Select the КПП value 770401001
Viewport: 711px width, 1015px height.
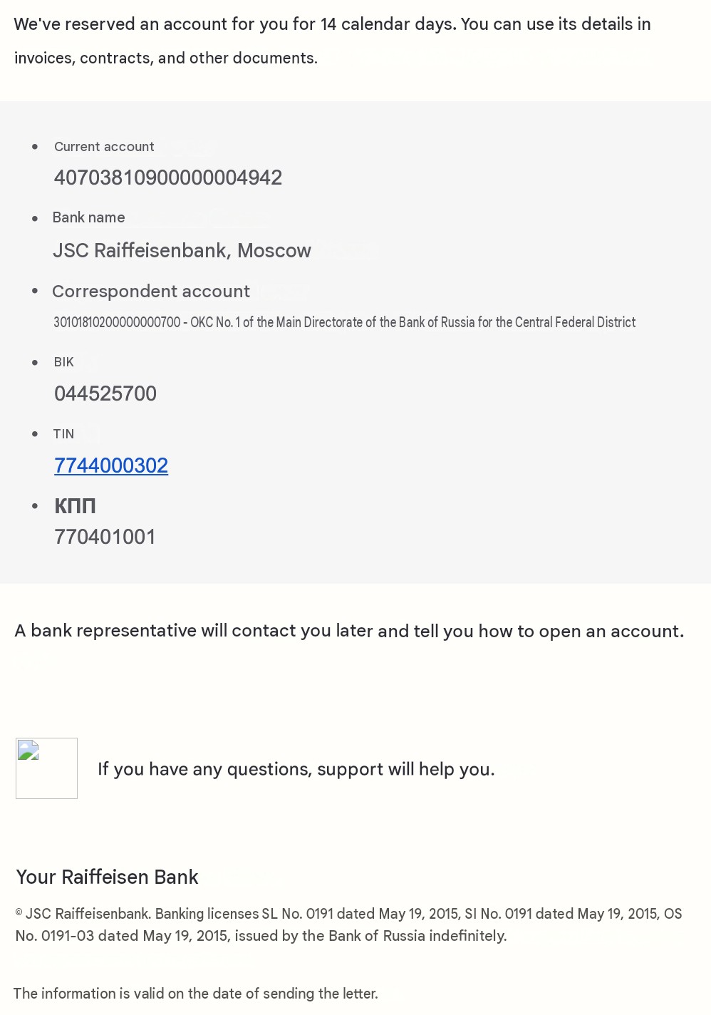[x=105, y=537]
